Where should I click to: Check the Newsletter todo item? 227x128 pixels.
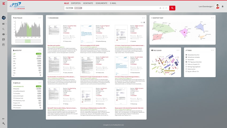pos(186,60)
